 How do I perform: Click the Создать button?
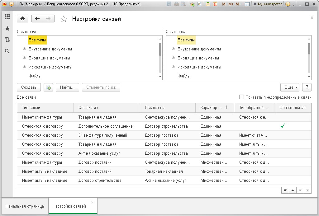click(x=29, y=87)
